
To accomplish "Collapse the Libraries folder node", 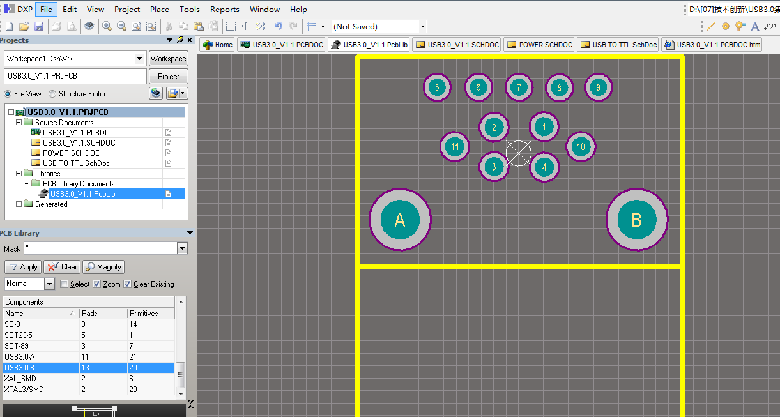I will click(x=19, y=173).
